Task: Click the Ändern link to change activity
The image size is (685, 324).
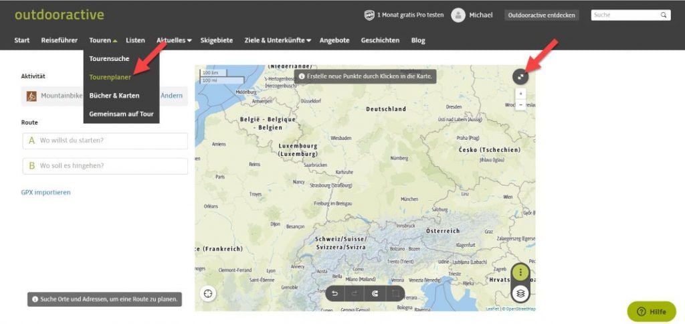Action: click(172, 96)
